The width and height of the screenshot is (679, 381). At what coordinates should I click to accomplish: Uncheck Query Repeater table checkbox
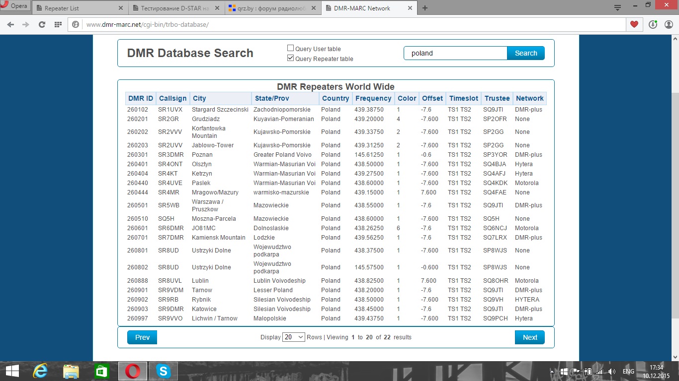[x=291, y=58]
